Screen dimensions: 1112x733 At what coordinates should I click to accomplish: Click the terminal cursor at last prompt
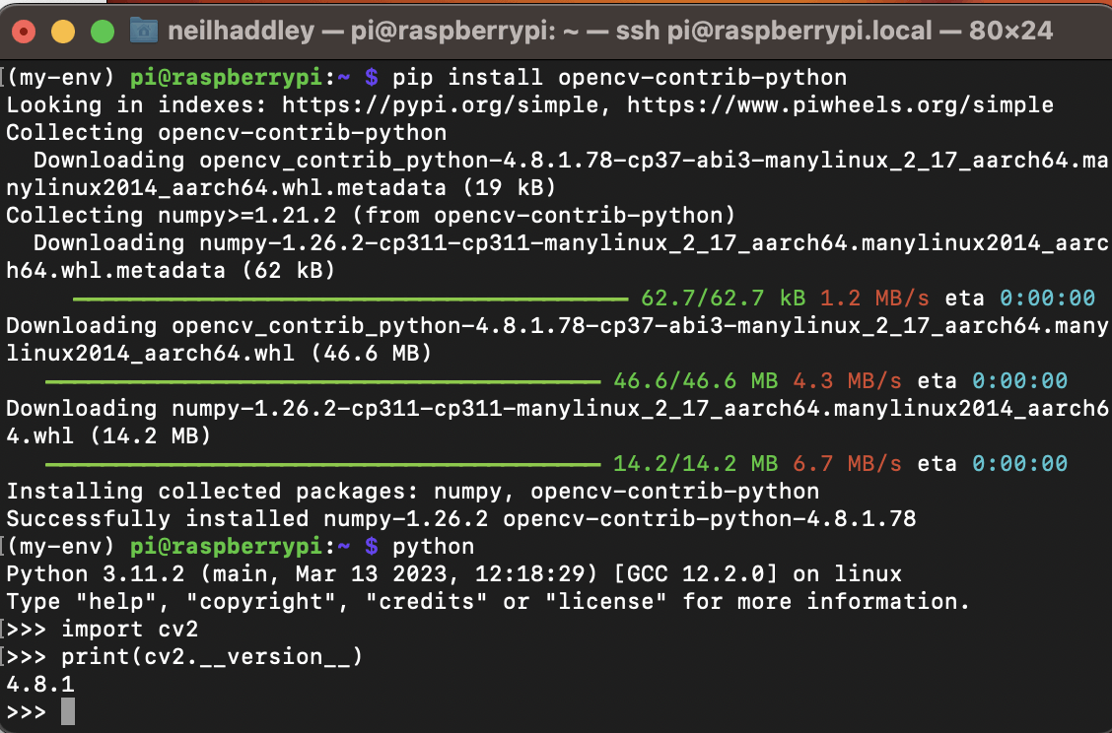68,711
